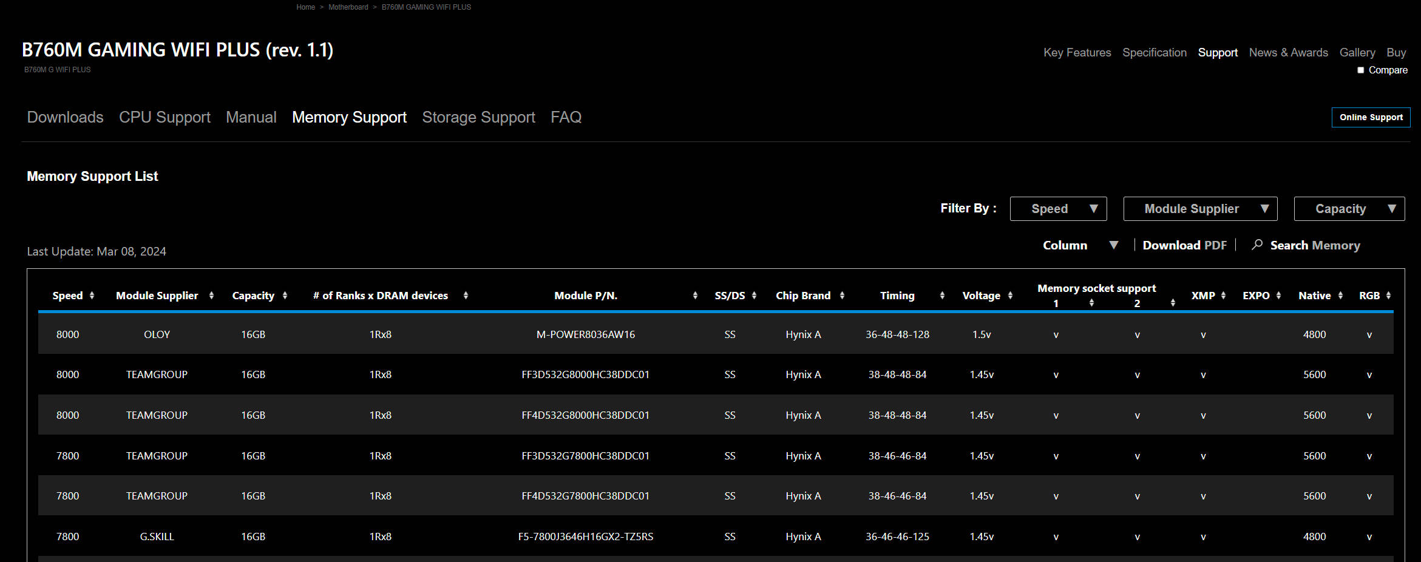Open the FAQ tab

(566, 117)
